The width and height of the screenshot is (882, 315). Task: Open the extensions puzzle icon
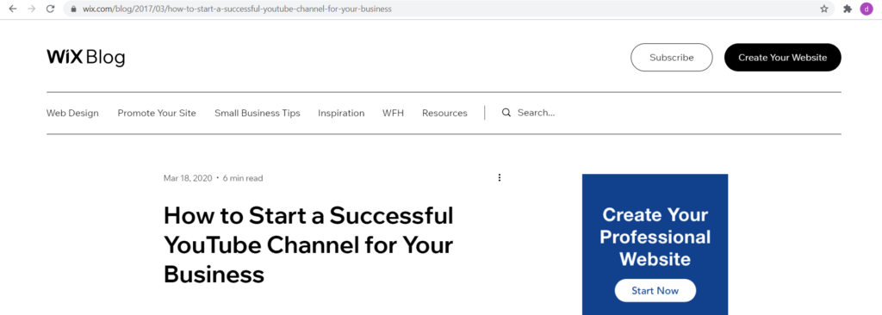click(848, 9)
